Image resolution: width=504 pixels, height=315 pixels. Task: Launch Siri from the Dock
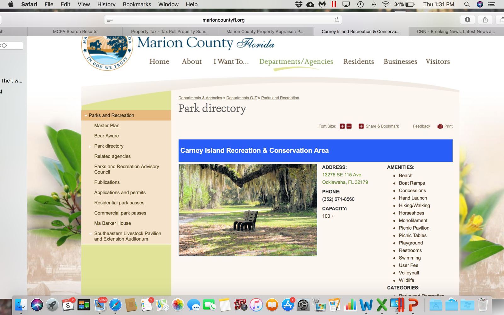(x=37, y=305)
